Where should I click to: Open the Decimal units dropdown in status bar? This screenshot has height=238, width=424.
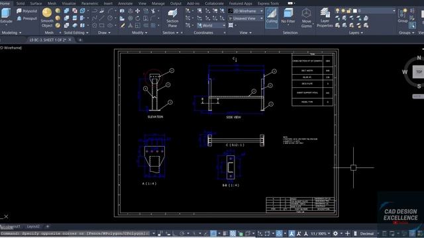click(369, 233)
